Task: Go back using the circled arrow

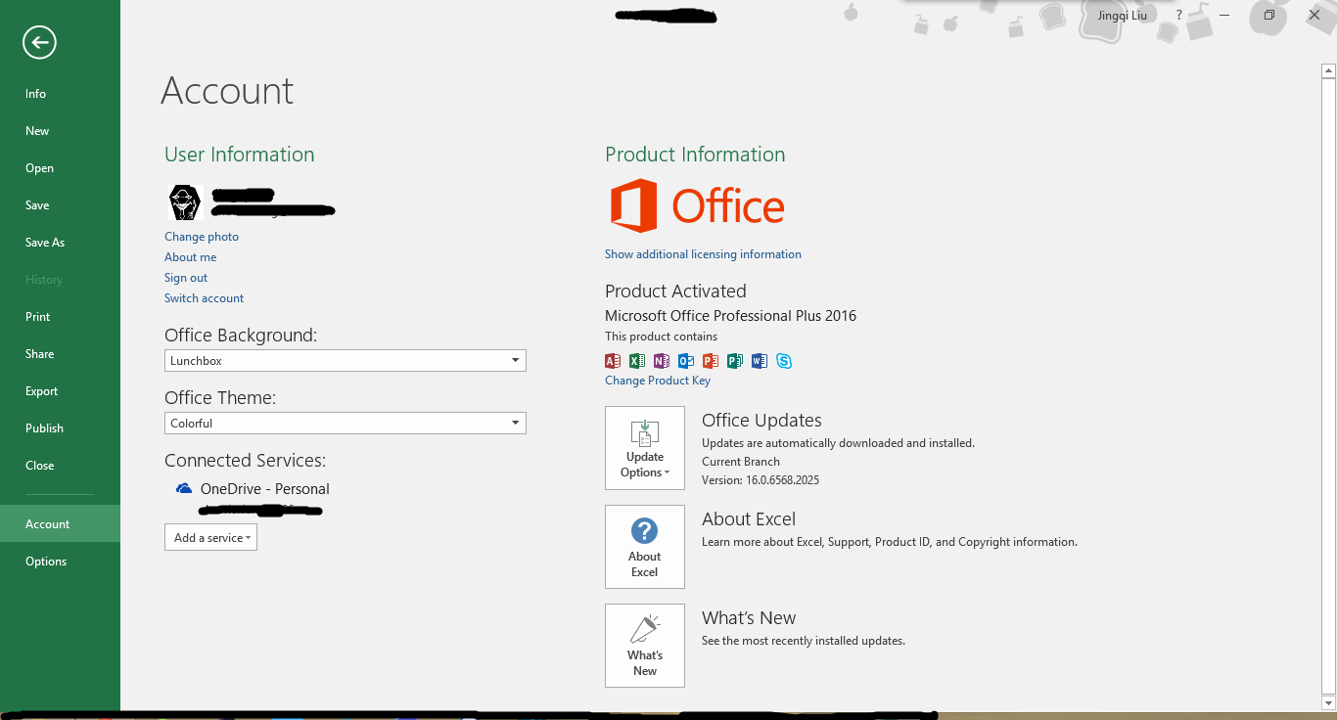Action: 39,42
